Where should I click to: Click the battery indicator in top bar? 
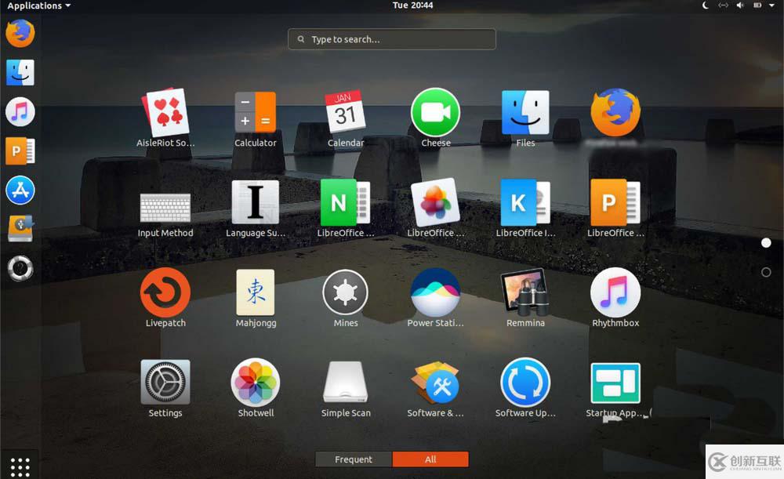coord(757,5)
